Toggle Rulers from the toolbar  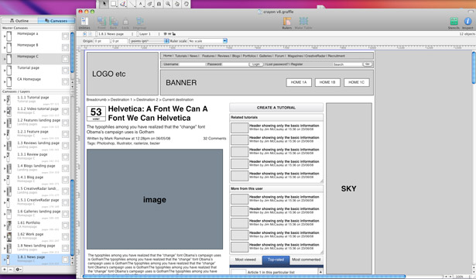click(x=287, y=22)
